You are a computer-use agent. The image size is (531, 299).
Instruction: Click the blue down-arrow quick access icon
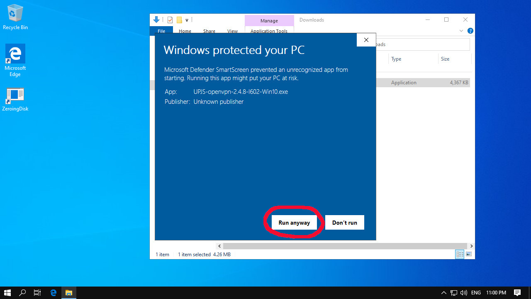point(156,20)
